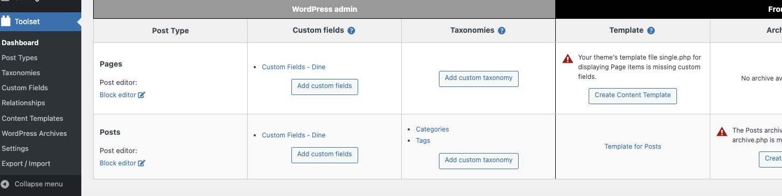The width and height of the screenshot is (782, 196).
Task: Open Export / Import menu item
Action: click(x=26, y=163)
